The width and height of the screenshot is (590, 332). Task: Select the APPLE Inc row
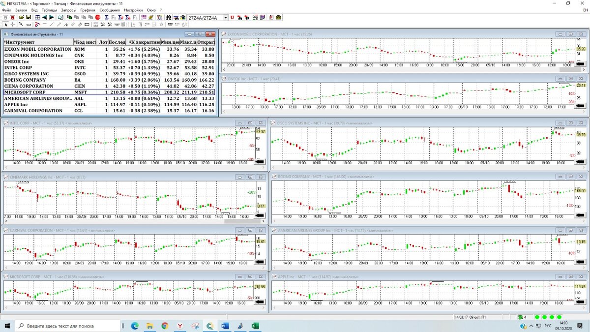point(109,104)
